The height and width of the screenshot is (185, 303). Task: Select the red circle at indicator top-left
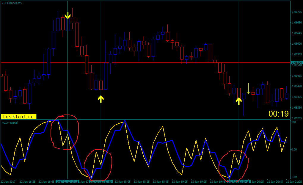tap(65, 131)
